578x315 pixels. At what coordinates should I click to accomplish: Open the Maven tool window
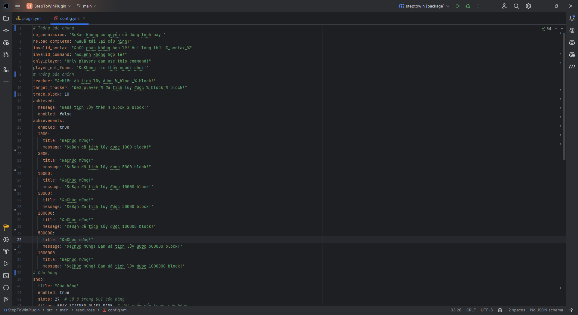pyautogui.click(x=572, y=66)
